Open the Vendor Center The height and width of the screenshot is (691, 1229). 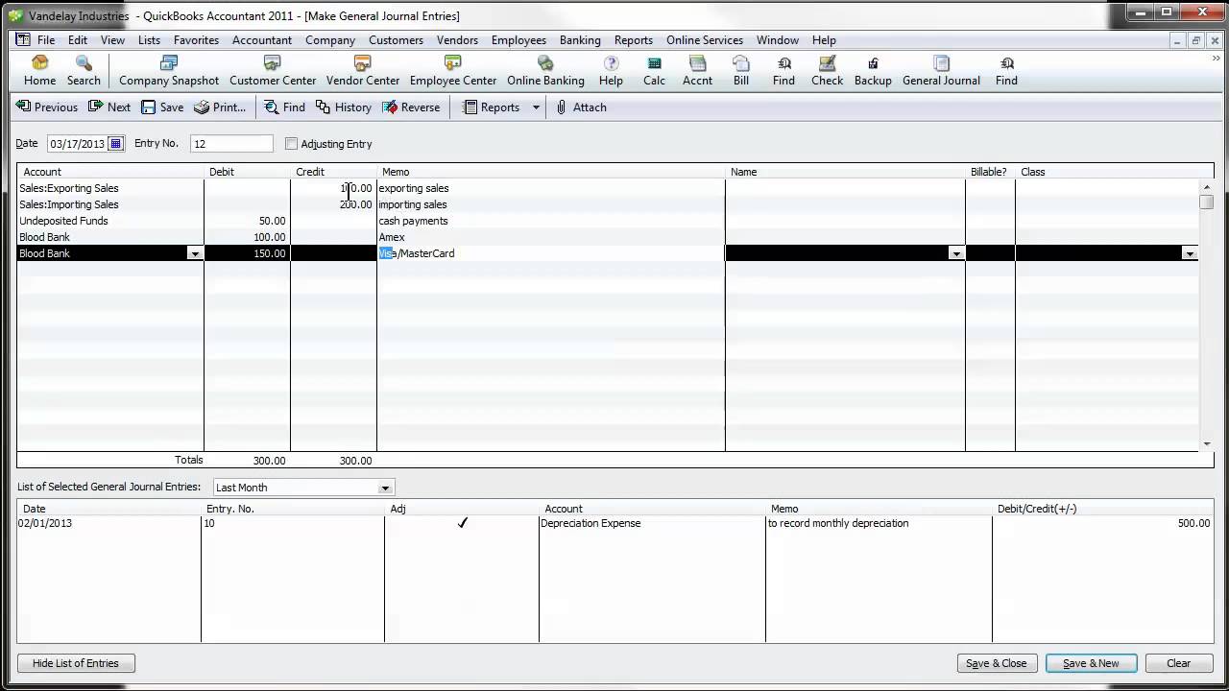pos(363,71)
